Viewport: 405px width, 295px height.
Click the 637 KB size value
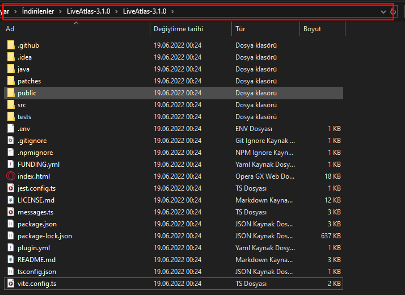[x=331, y=236]
